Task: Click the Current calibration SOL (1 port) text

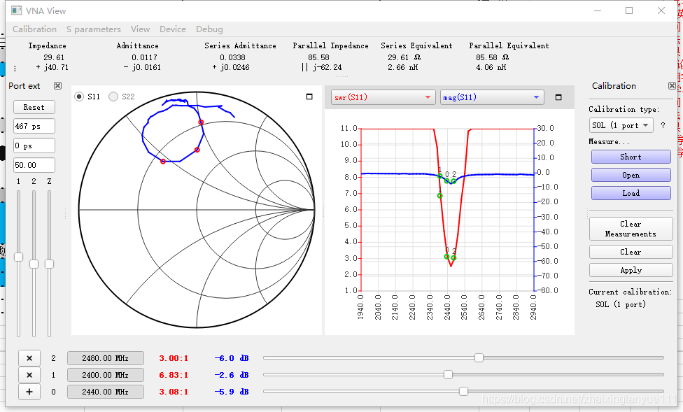Action: (x=621, y=304)
